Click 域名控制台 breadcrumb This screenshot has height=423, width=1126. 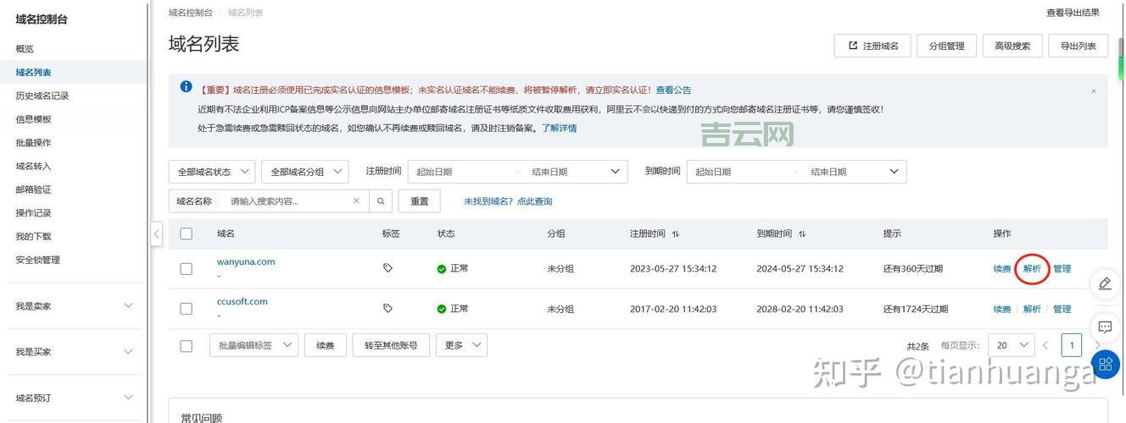[191, 13]
